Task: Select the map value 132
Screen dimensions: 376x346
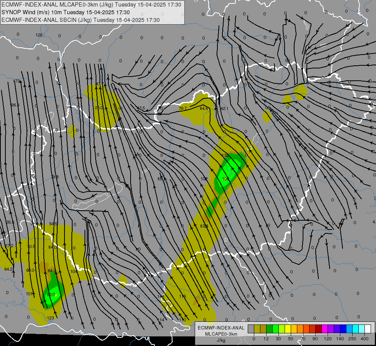Action: 225,155
